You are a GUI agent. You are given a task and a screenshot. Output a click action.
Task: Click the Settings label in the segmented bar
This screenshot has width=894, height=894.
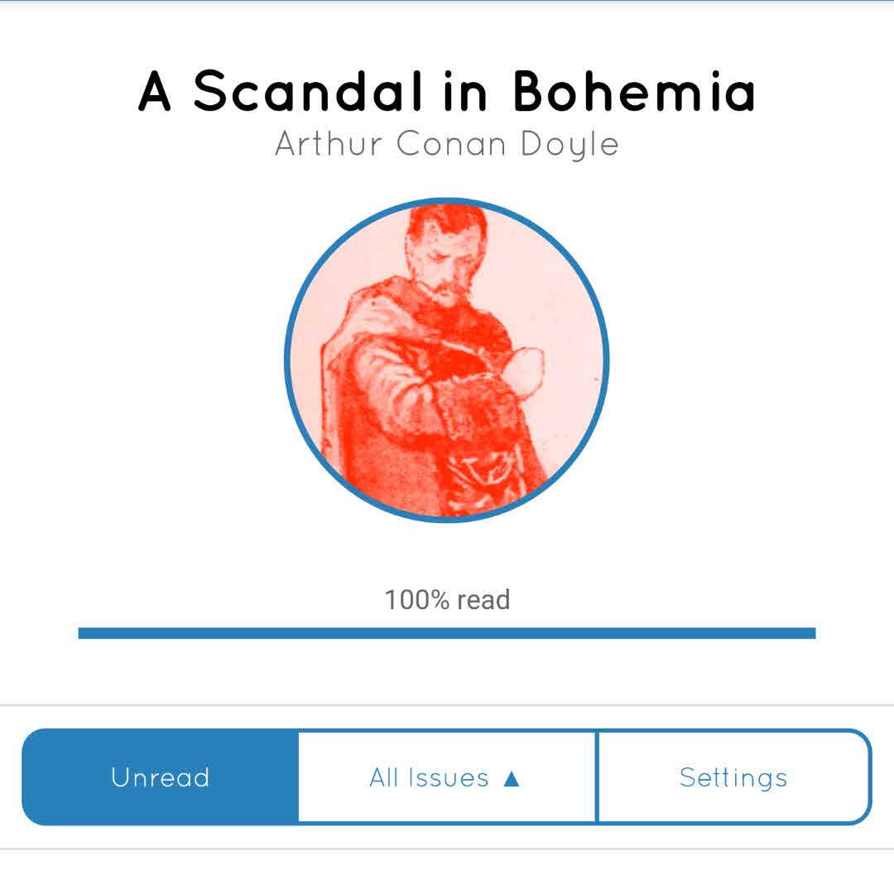point(733,777)
